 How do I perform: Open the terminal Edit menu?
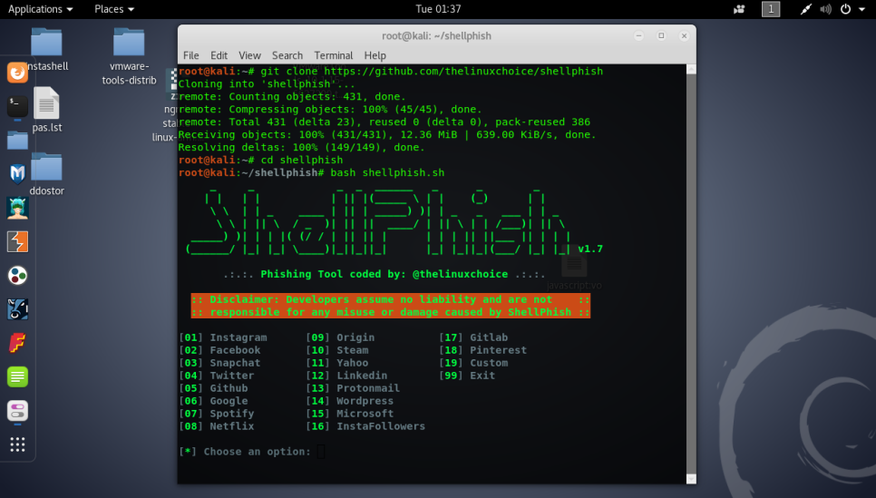click(219, 55)
